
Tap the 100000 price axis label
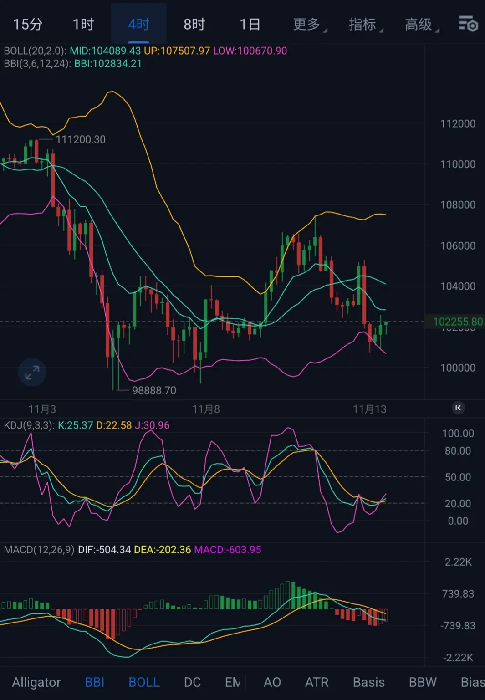(x=458, y=368)
